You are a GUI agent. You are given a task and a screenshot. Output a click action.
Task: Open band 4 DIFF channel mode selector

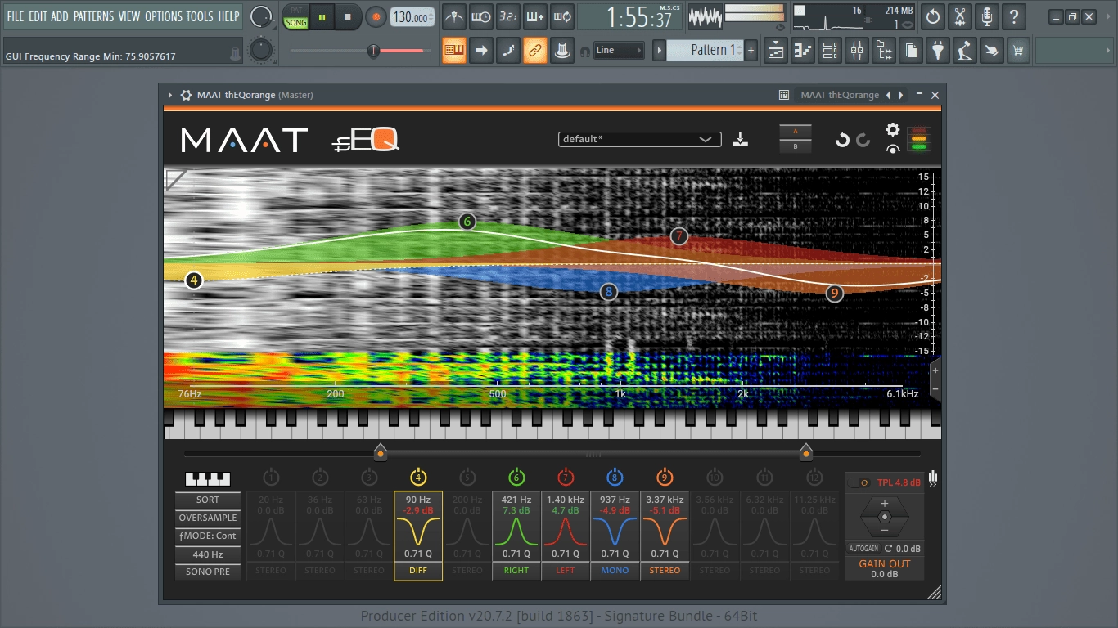[418, 571]
